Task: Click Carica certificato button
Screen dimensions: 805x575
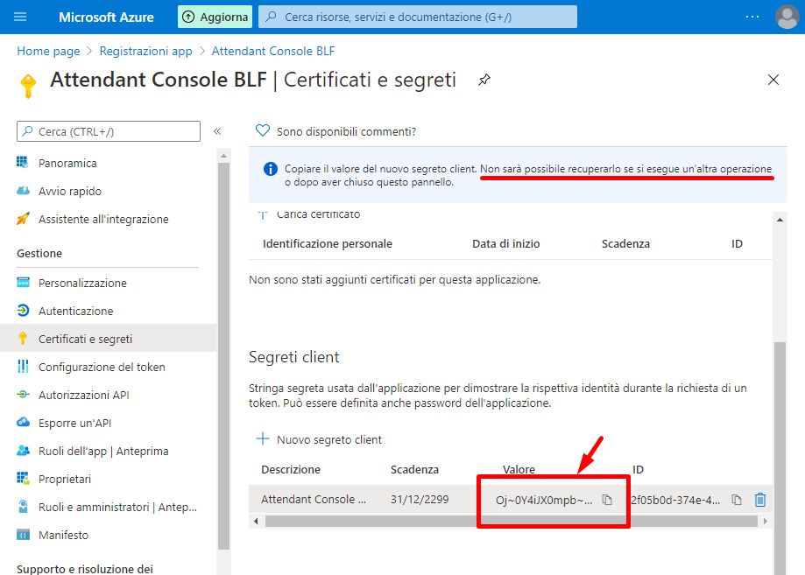Action: coord(309,215)
